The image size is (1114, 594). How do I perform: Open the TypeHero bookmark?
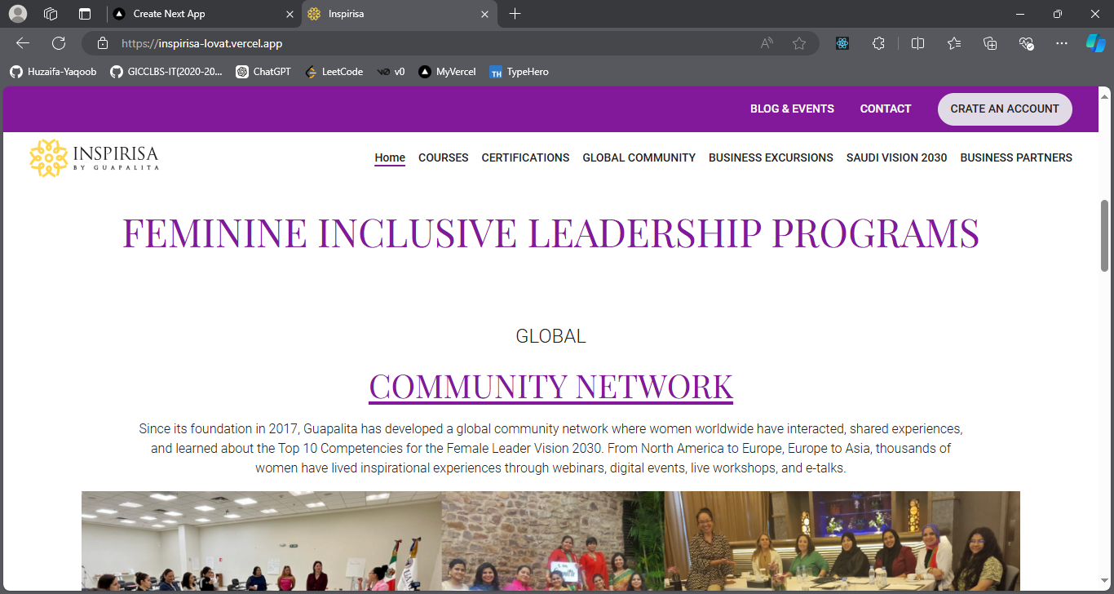[519, 72]
